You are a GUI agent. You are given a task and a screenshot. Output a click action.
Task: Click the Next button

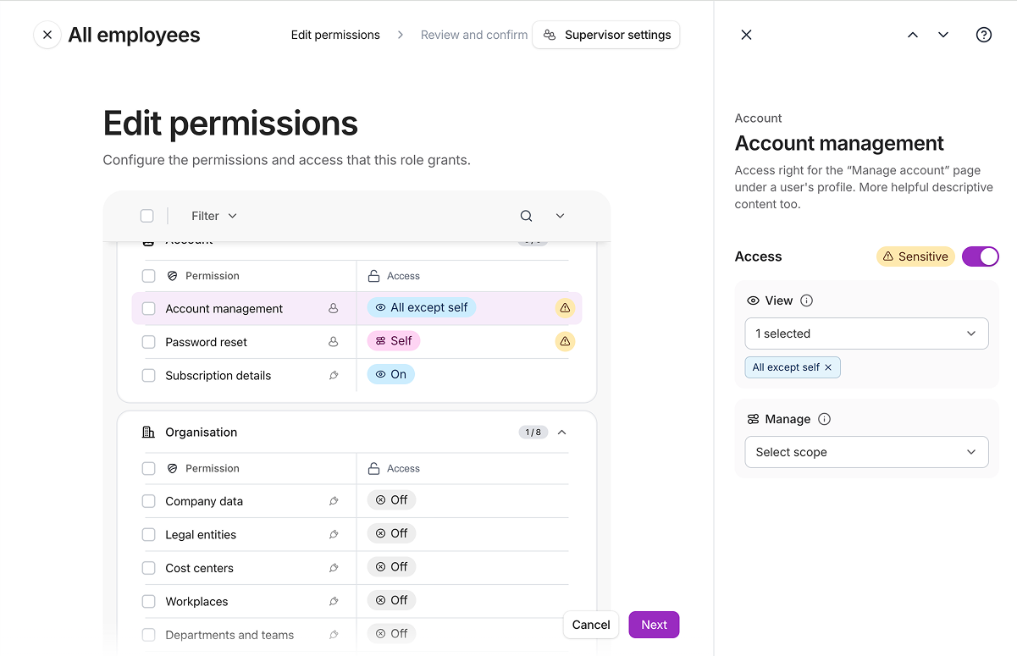(x=654, y=625)
